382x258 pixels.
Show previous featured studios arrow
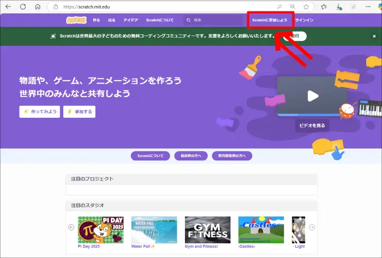tap(71, 227)
